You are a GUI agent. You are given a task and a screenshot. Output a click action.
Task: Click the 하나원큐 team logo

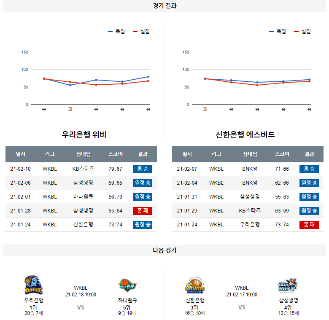click(x=127, y=285)
